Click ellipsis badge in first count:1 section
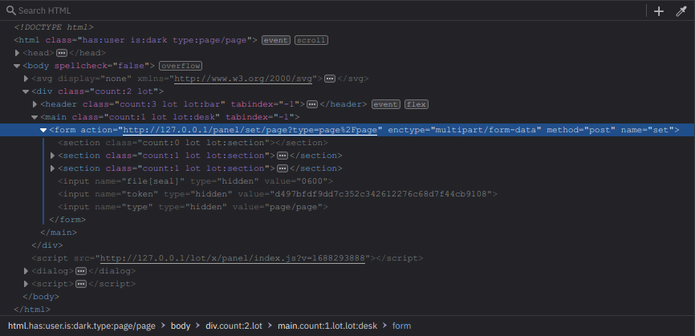The width and height of the screenshot is (695, 336). 282,156
